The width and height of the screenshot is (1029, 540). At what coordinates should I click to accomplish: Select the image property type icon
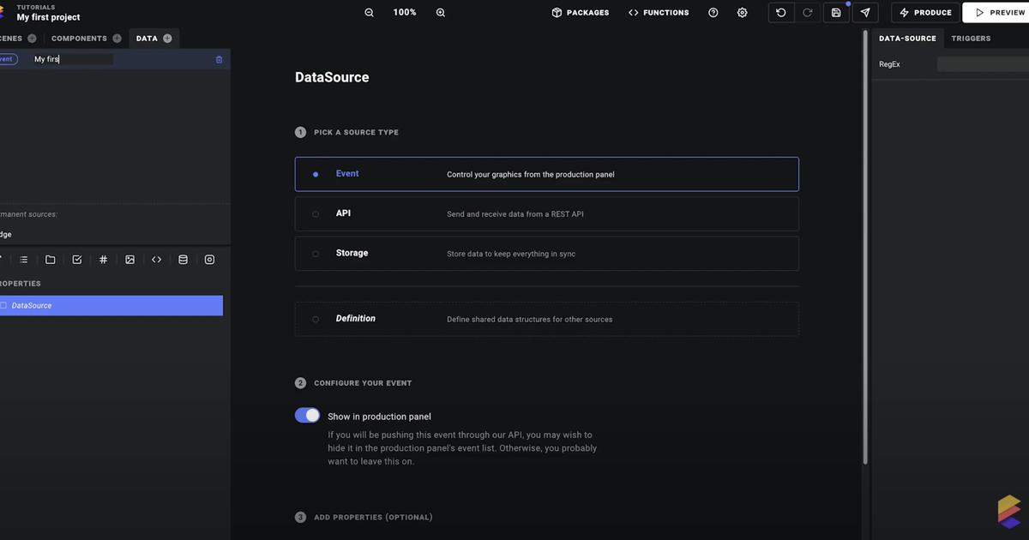point(129,259)
